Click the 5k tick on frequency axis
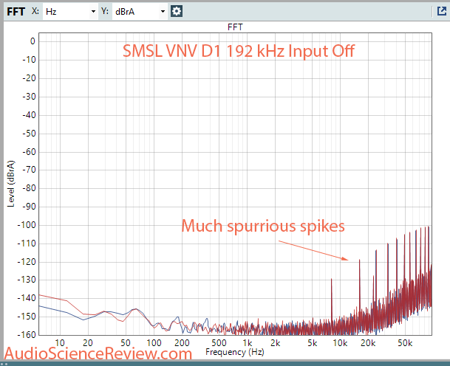Image resolution: width=450 pixels, height=366 pixels. coord(313,343)
